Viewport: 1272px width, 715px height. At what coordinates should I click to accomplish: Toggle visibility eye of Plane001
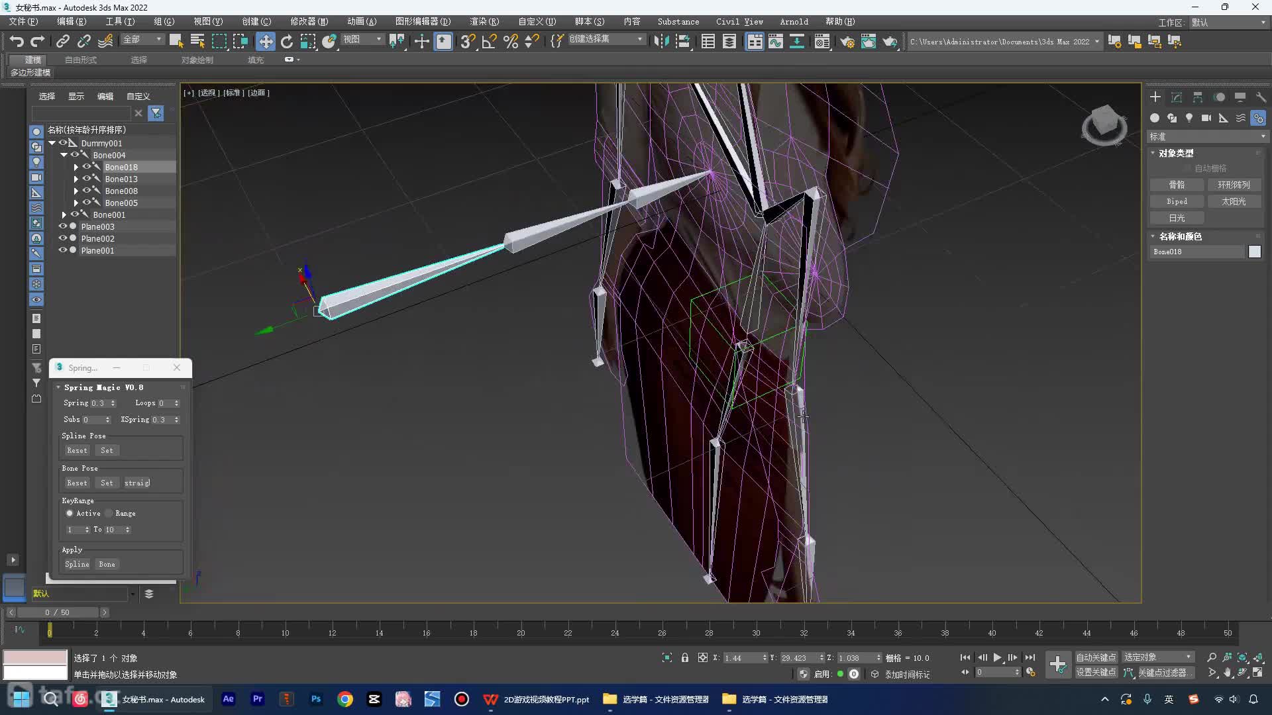click(62, 250)
